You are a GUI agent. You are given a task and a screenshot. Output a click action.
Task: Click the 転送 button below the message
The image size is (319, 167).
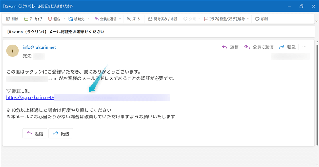[x=61, y=134]
